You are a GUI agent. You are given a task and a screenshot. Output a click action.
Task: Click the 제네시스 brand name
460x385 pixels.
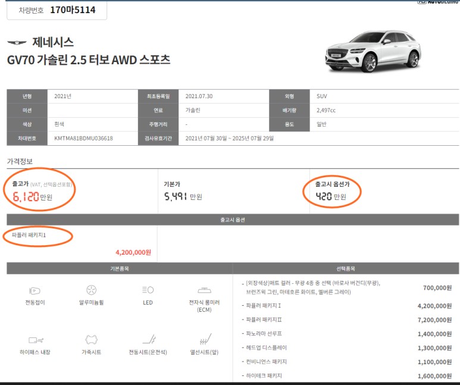[53, 42]
